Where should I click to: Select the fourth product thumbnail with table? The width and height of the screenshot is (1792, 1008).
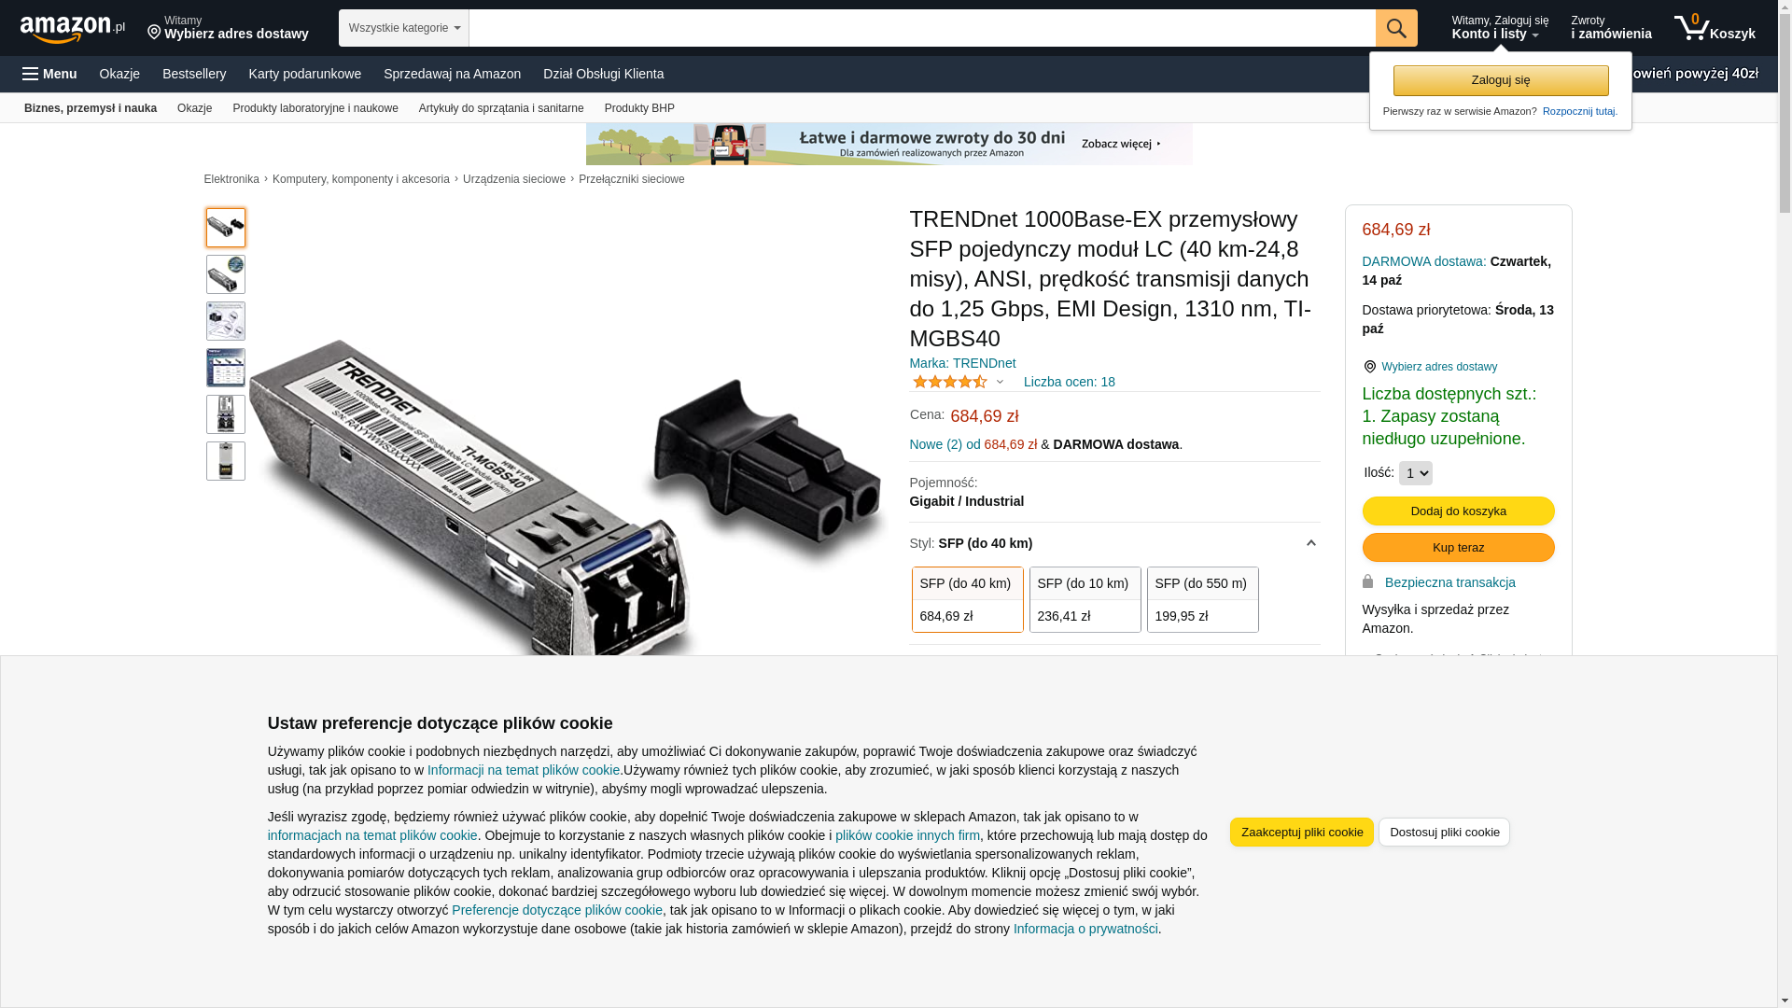click(x=226, y=368)
